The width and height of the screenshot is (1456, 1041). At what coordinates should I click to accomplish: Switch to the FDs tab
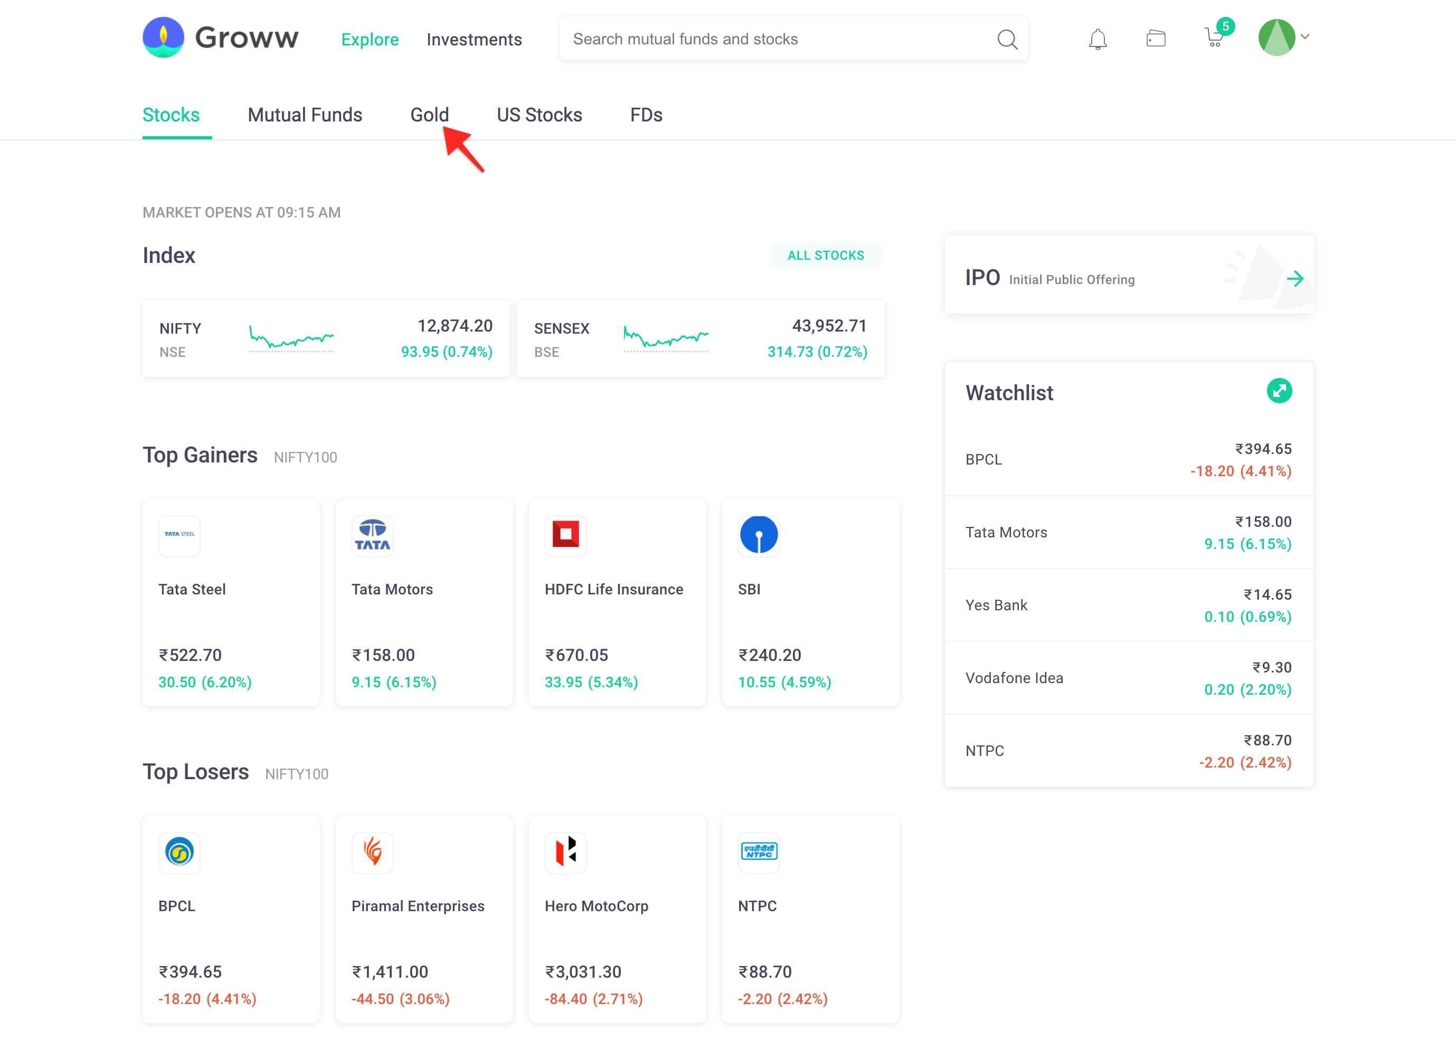pos(646,115)
